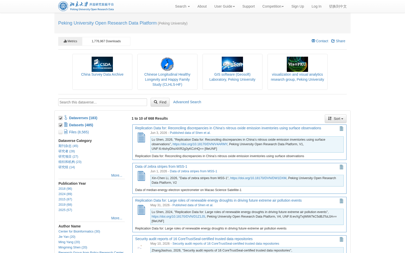Filter by category 组织和机构 (23)
This screenshot has height=253, width=405.
pos(70,162)
